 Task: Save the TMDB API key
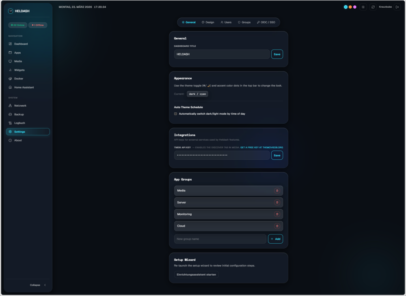point(277,155)
